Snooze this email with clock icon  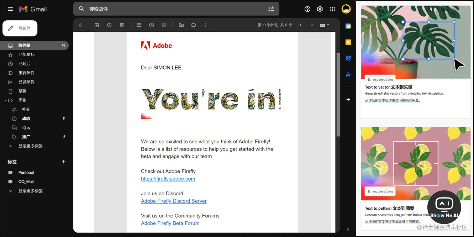[152, 25]
